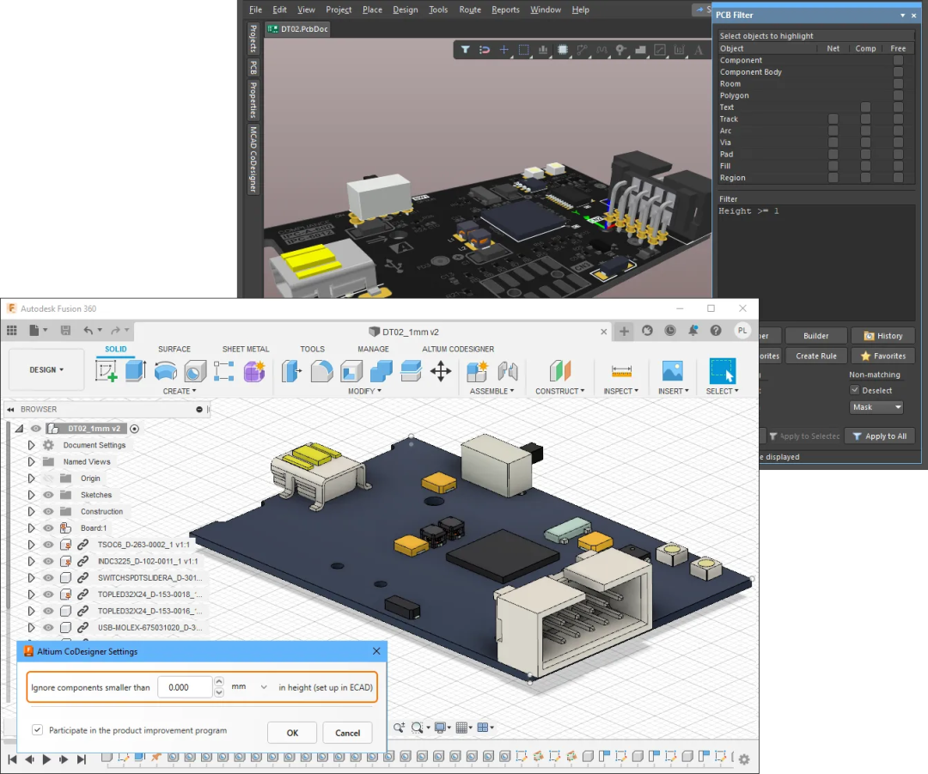Click the Extrude tool icon
928x774 pixels.
pyautogui.click(x=136, y=371)
